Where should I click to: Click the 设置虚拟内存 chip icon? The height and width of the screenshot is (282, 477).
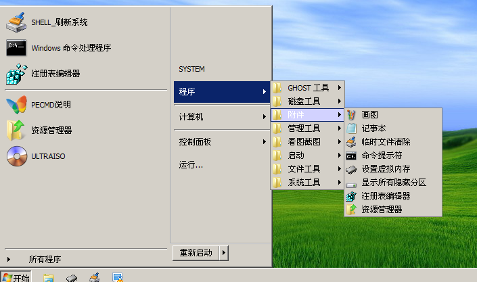[x=351, y=170]
